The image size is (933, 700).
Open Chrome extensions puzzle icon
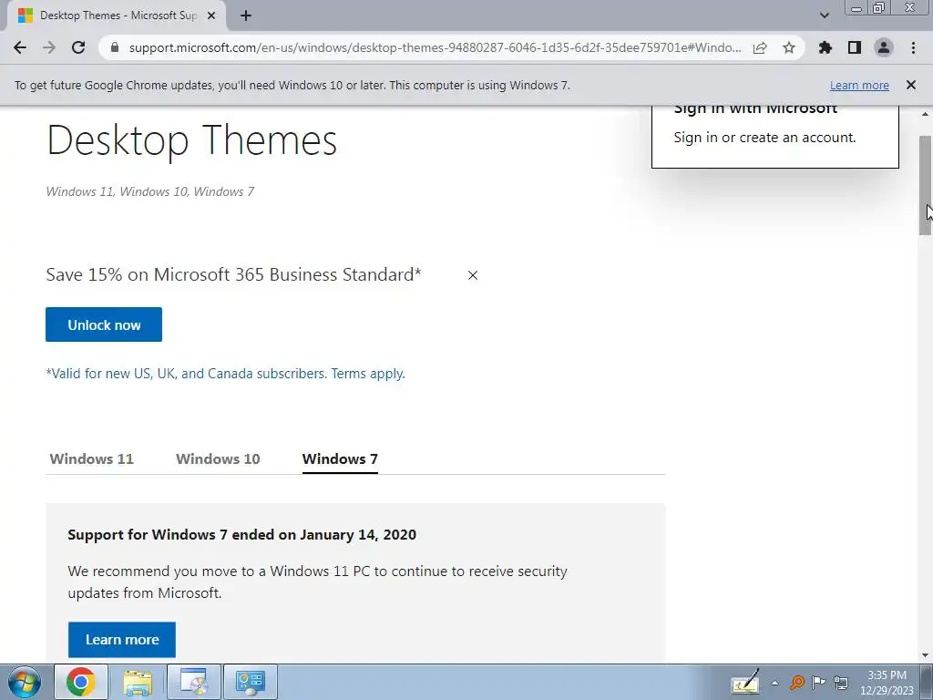pos(825,47)
